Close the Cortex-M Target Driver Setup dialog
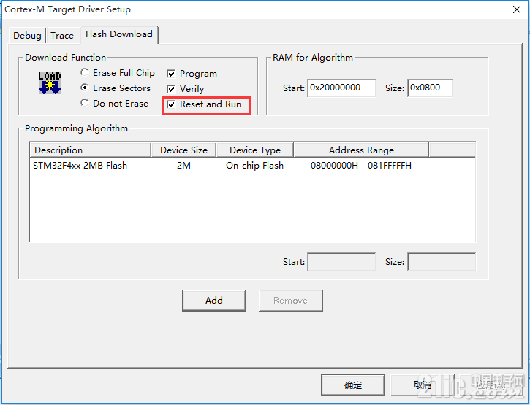The width and height of the screenshot is (530, 405). pyautogui.click(x=517, y=9)
